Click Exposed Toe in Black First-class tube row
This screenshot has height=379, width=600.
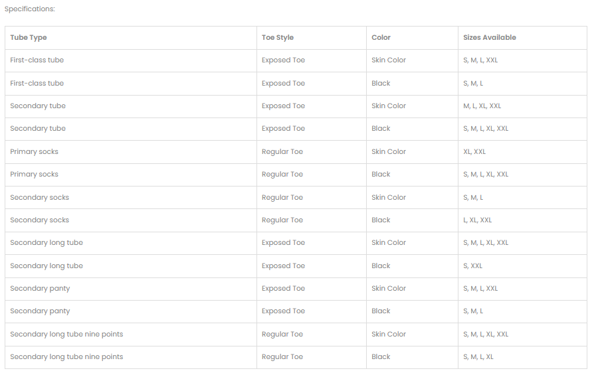284,84
